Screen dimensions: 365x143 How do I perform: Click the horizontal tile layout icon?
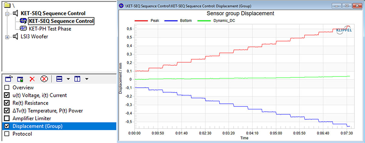[59, 79]
